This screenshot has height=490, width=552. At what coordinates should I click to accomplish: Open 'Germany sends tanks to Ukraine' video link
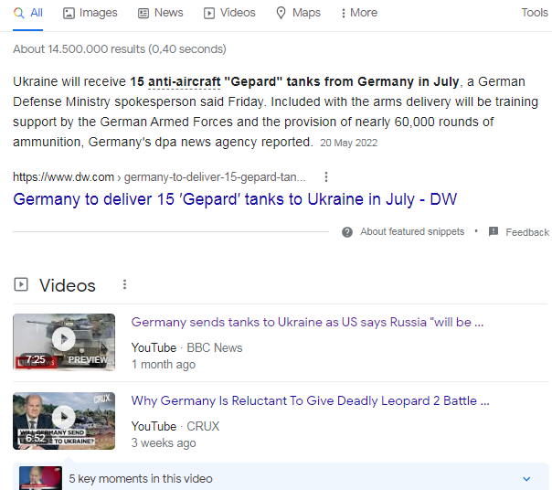(307, 323)
